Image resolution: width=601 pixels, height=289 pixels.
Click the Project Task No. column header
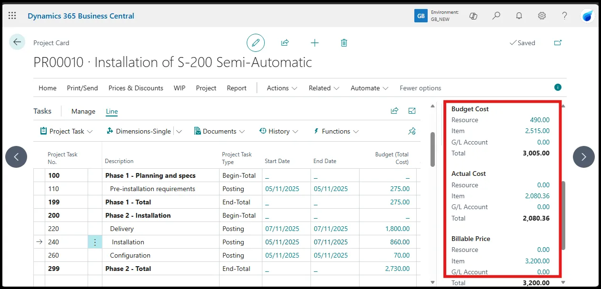pyautogui.click(x=62, y=158)
